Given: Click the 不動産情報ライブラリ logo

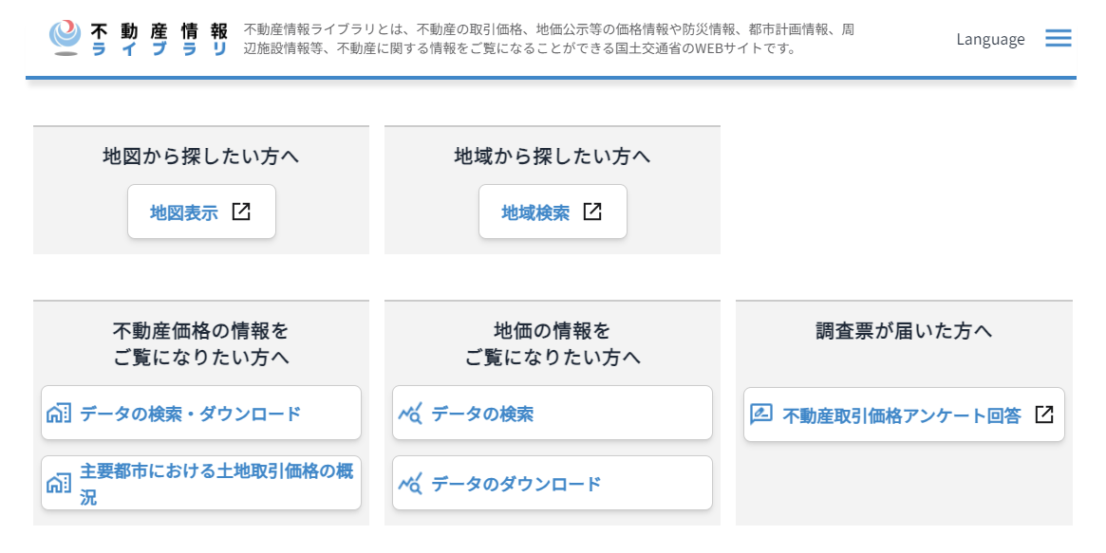Looking at the screenshot, I should (x=66, y=38).
